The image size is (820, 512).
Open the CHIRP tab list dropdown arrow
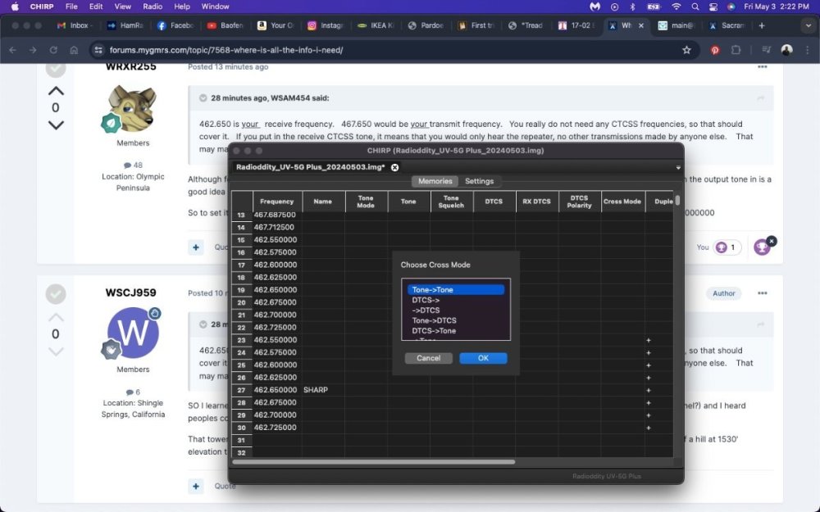coord(677,167)
